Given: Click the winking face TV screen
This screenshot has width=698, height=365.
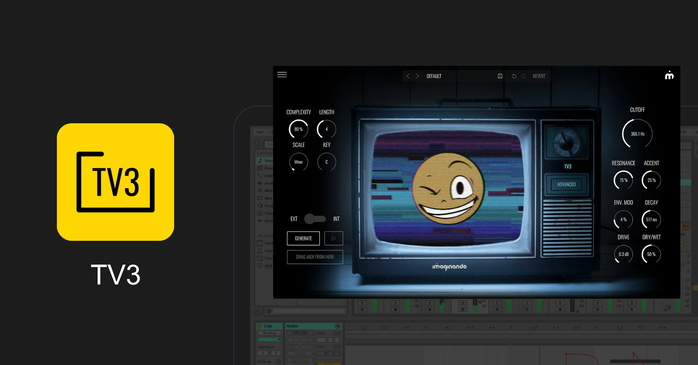Looking at the screenshot, I should coord(448,189).
